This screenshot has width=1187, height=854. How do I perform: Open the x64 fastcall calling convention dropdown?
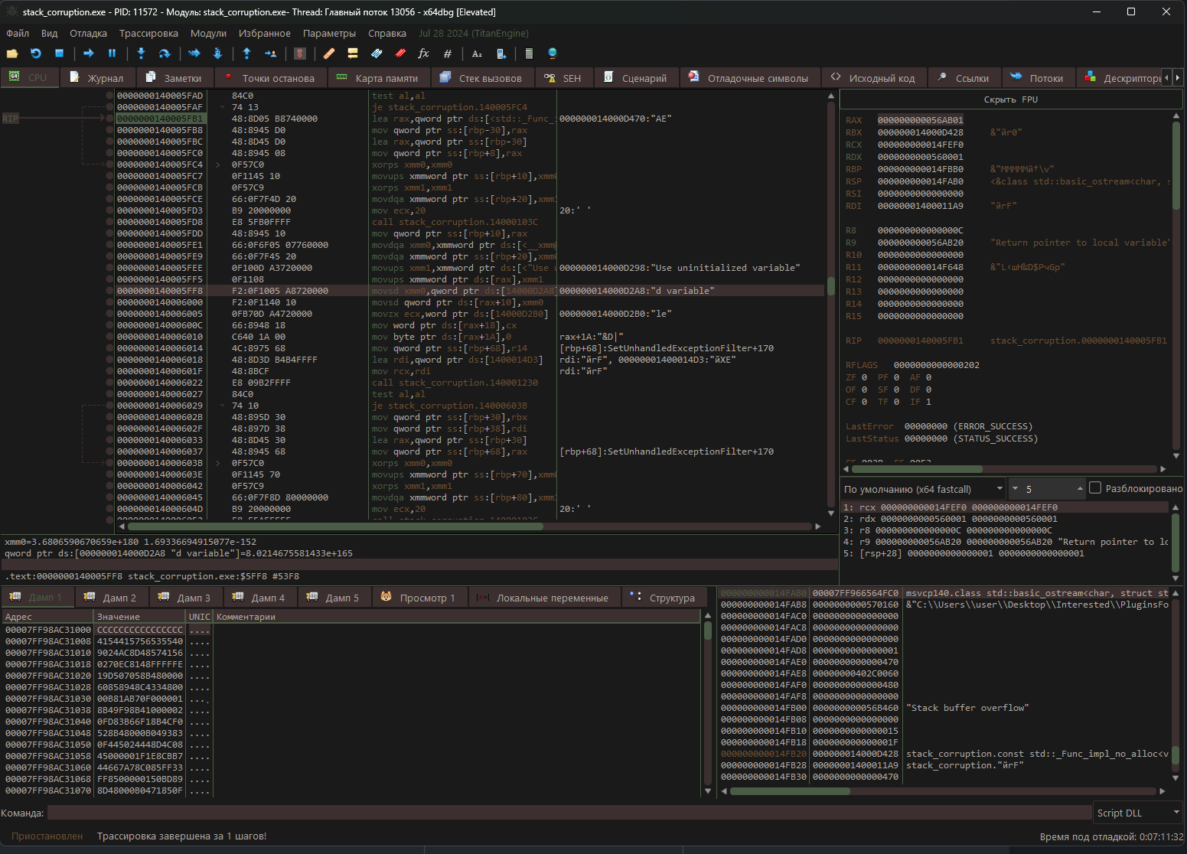point(924,489)
